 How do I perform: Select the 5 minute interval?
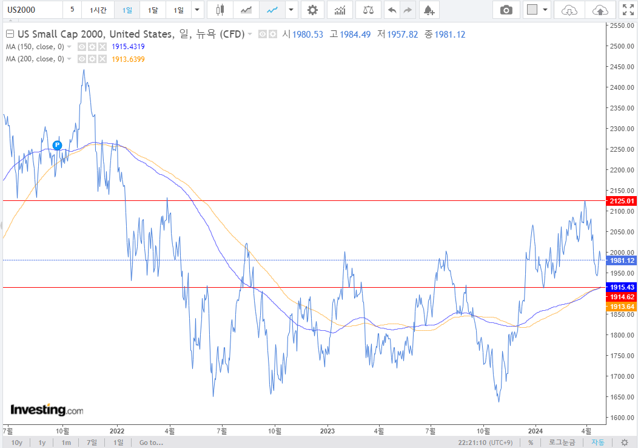72,10
